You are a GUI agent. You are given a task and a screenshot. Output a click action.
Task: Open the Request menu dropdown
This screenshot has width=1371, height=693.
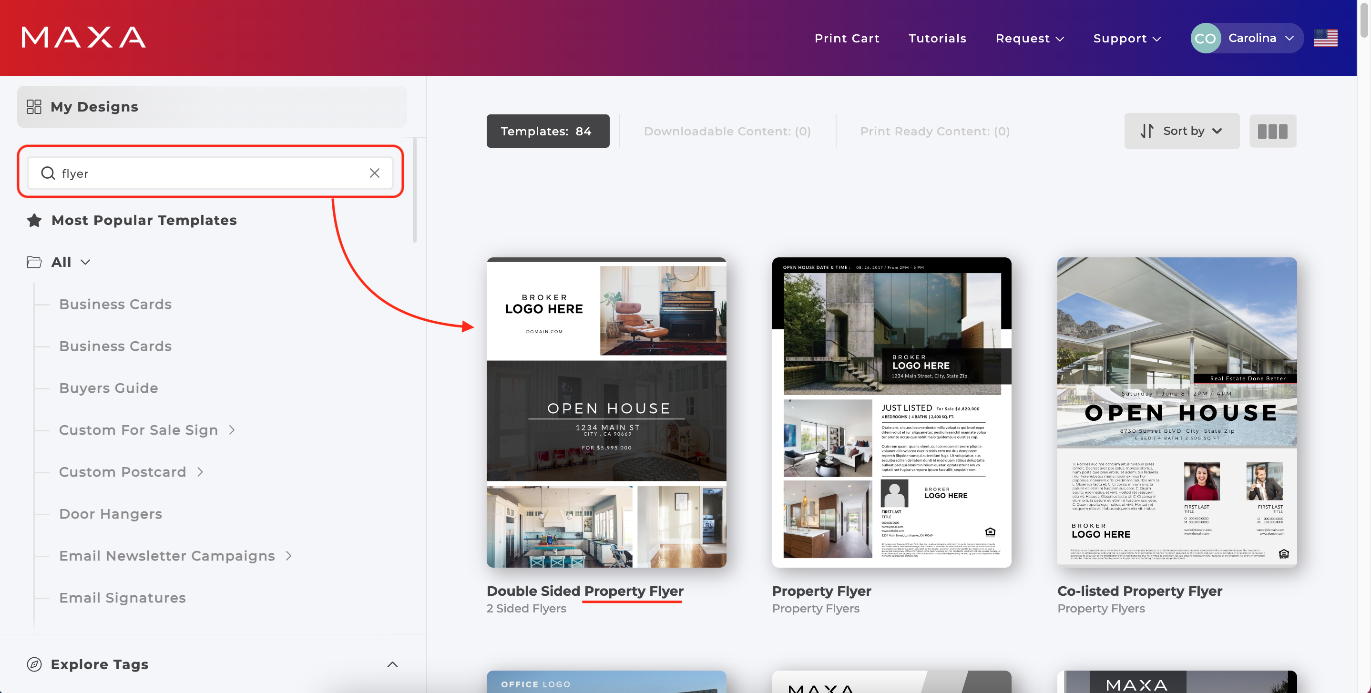1030,38
